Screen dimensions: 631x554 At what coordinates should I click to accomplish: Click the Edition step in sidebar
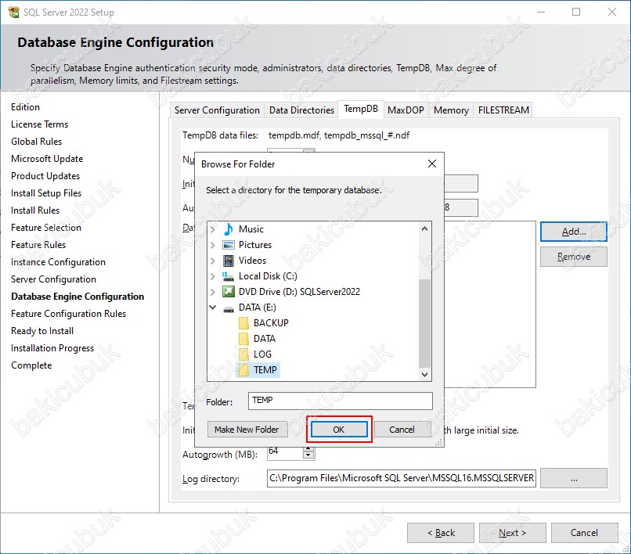(25, 107)
